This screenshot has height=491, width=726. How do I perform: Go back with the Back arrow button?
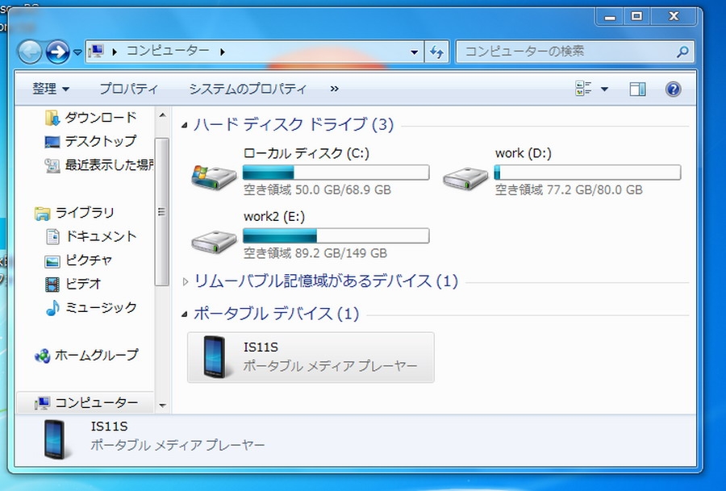(30, 52)
